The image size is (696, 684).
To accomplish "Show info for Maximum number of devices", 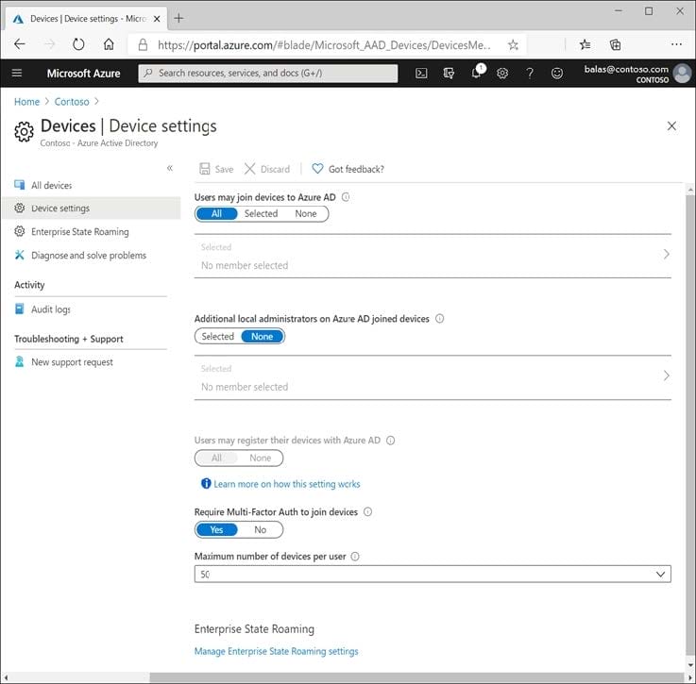I will point(355,557).
